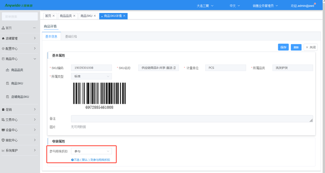Close the 商品SKU tab with its X
The image size is (325, 173).
[95, 16]
